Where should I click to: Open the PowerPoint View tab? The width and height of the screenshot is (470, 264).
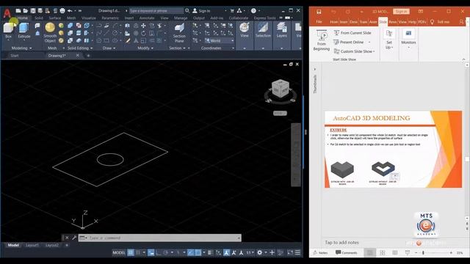coord(402,22)
